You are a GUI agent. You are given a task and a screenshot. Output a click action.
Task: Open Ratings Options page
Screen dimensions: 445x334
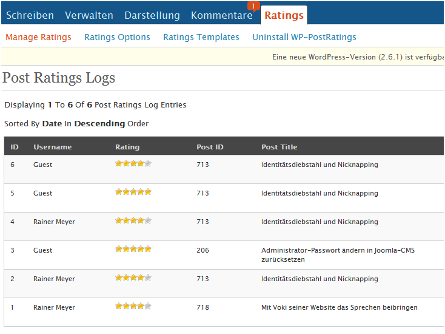pyautogui.click(x=117, y=37)
